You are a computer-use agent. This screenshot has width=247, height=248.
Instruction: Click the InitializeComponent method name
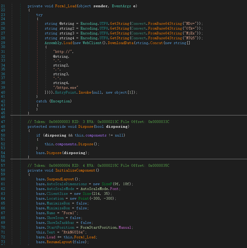click(x=75, y=170)
